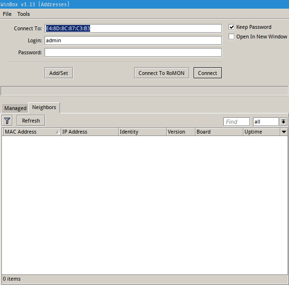Expand the 'all' filter combo box
This screenshot has width=289, height=285.
283,122
